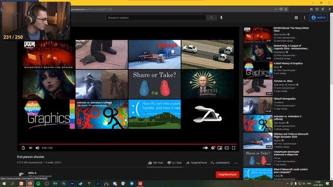Start voice search with the microphone icon
Screen dimensions: 333x187
point(221,18)
